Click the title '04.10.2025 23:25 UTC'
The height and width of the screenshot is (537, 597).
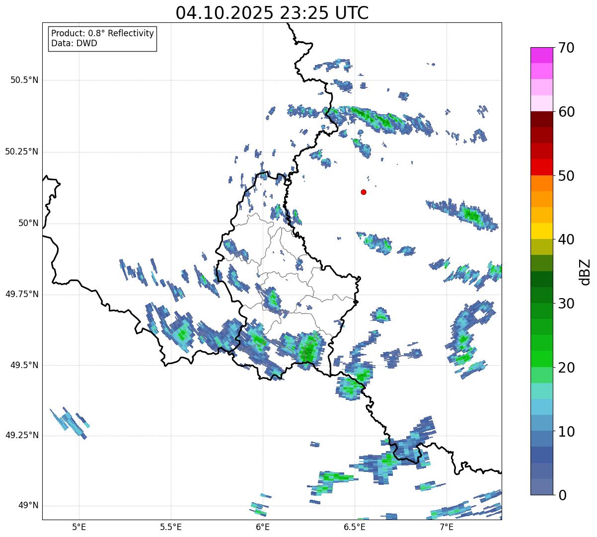(272, 13)
